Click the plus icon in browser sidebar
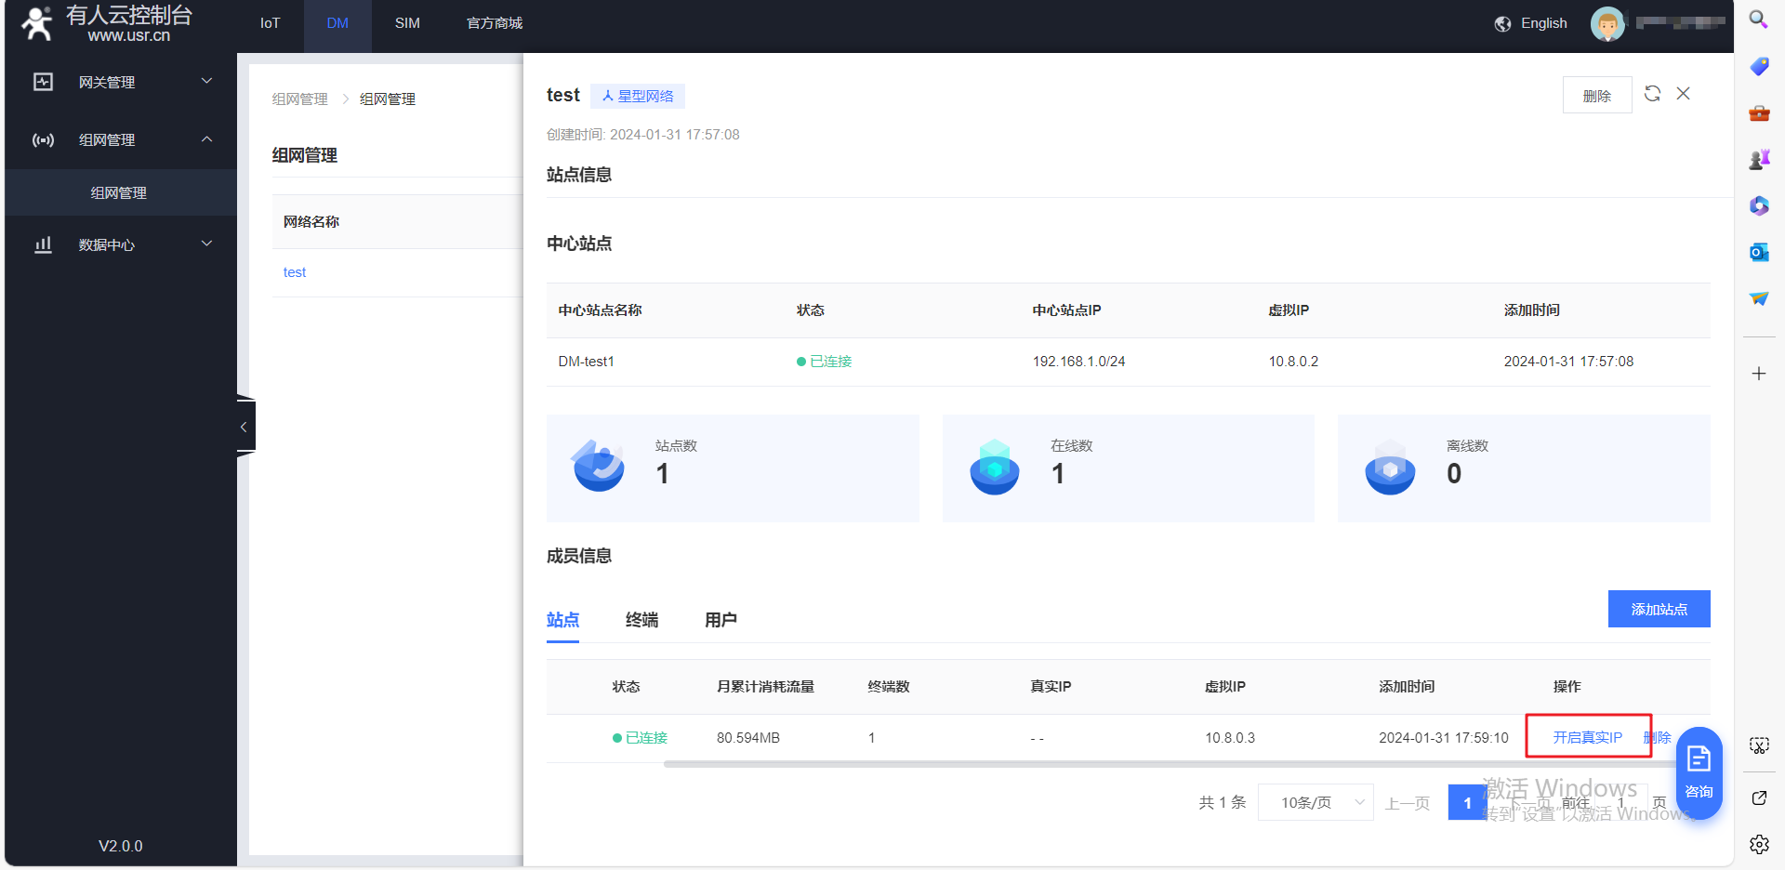 1758,374
